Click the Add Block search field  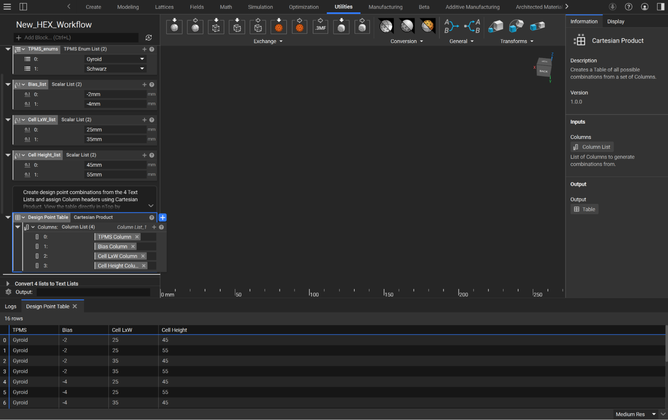pos(76,38)
